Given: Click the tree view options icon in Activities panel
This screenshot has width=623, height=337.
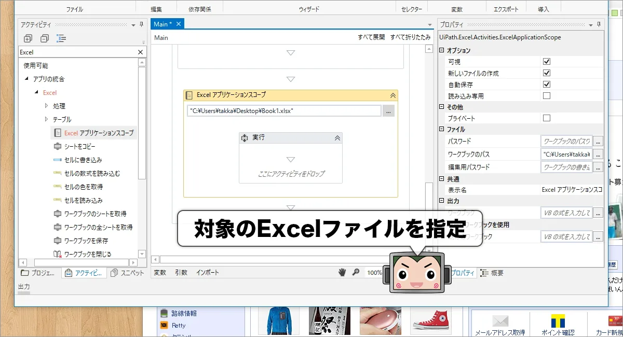Looking at the screenshot, I should click(x=61, y=38).
